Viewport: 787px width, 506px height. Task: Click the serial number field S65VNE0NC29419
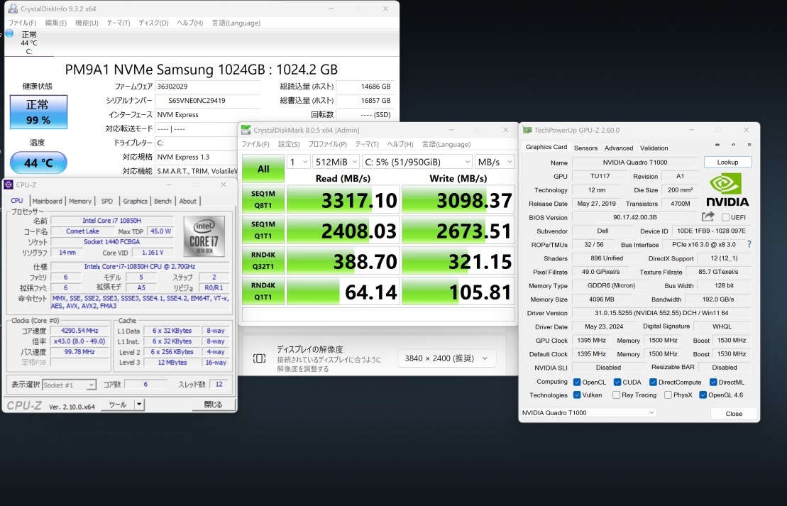tap(207, 100)
